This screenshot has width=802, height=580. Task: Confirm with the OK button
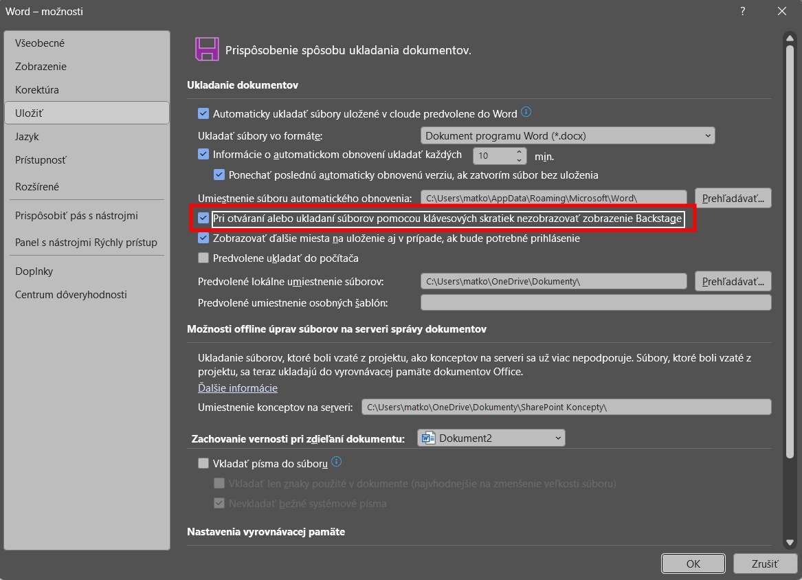[693, 564]
